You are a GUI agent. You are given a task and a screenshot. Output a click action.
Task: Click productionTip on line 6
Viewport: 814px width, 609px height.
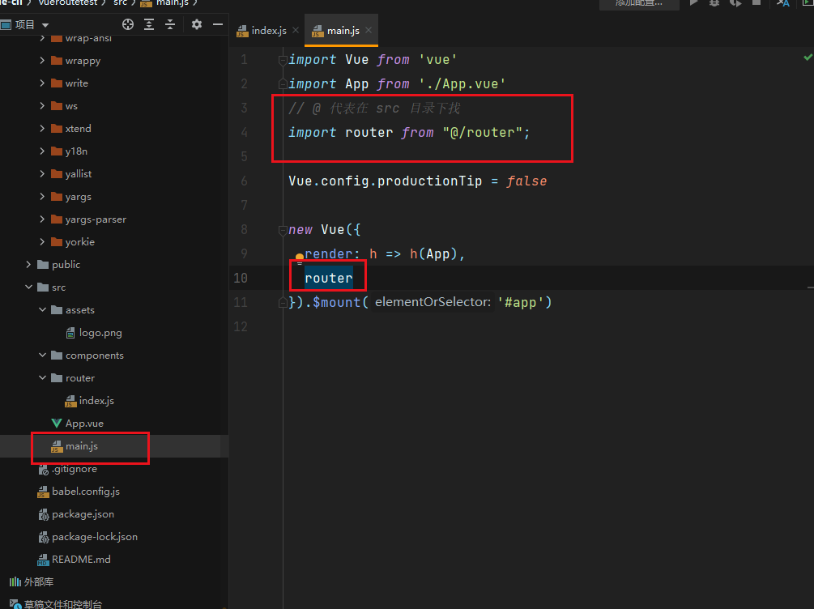pos(429,181)
